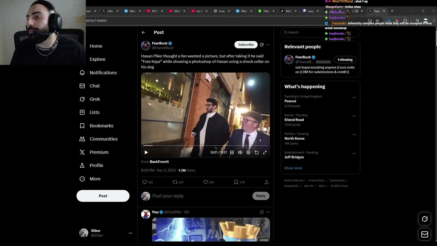Click the Following button for FearBuck
437x246 pixels.
(x=345, y=60)
